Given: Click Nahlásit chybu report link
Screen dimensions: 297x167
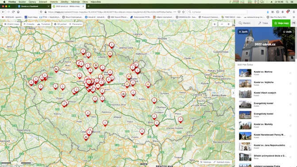Looking at the screenshot, I should pyautogui.click(x=221, y=162).
